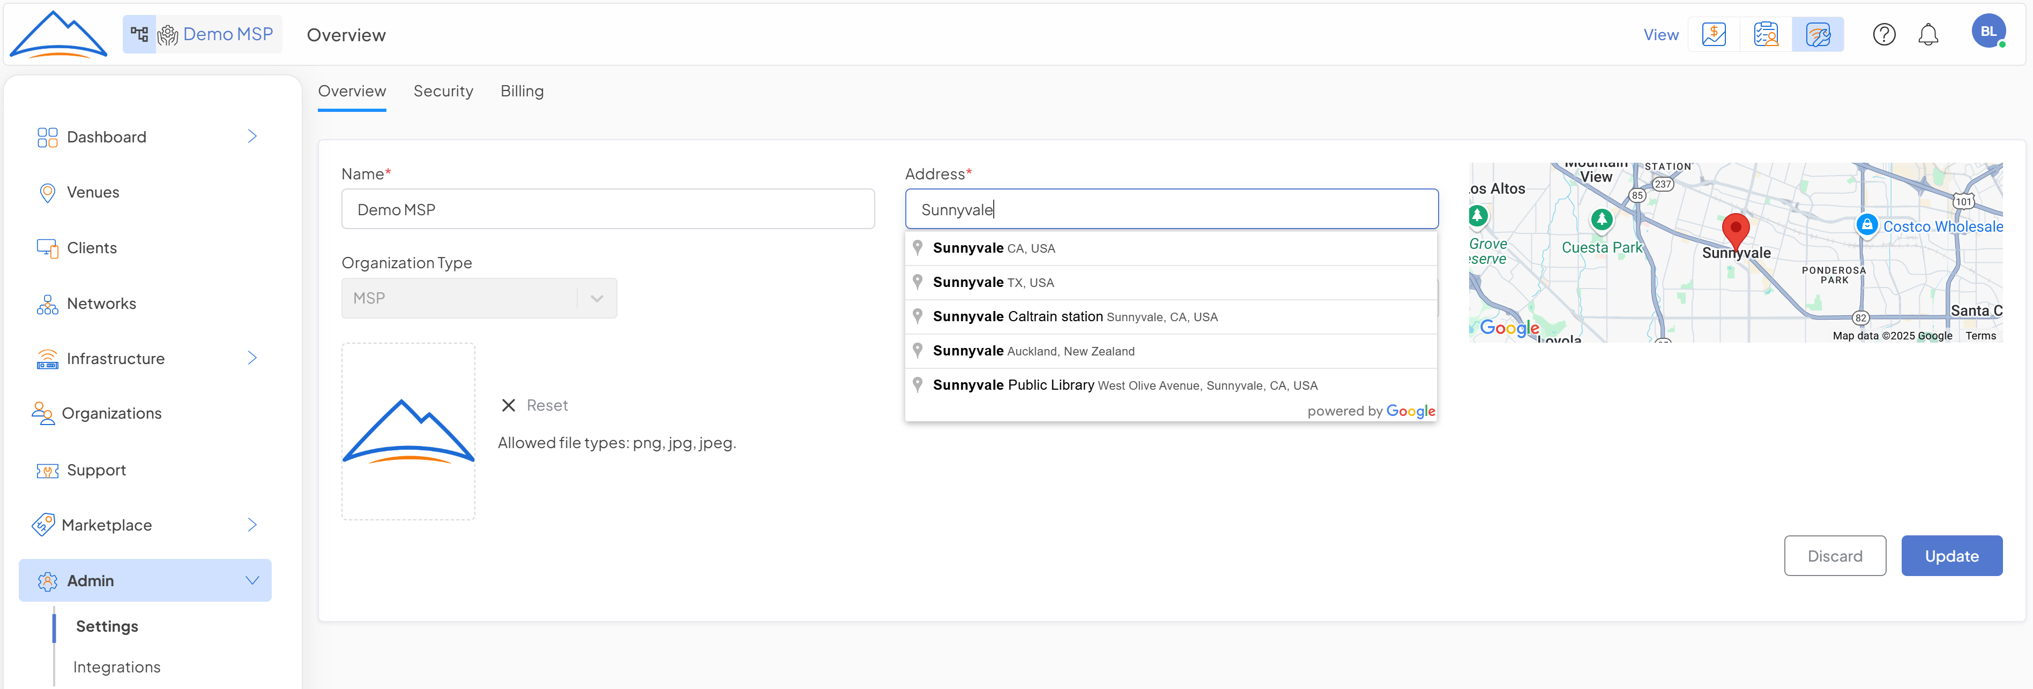The image size is (2033, 689).
Task: Open Integrations under Admin
Action: [x=117, y=667]
